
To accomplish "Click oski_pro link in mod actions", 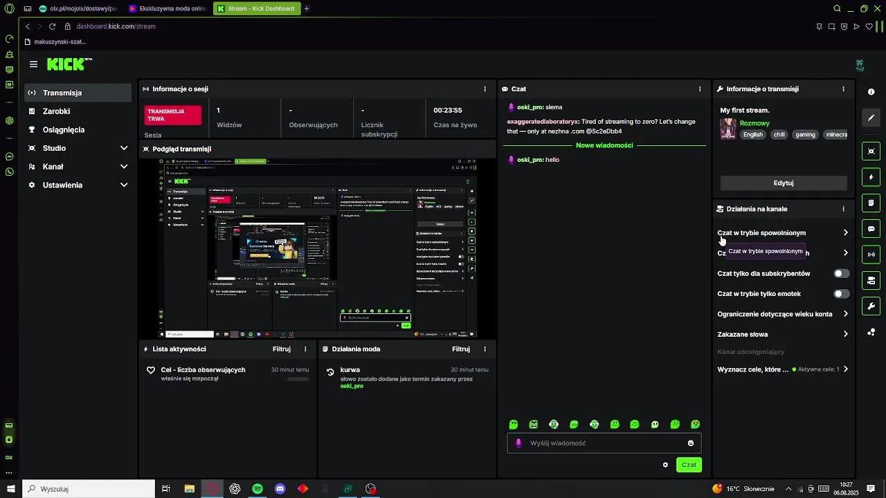I will (x=352, y=386).
